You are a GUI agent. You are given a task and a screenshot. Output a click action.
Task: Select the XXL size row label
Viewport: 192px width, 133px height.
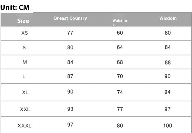click(25, 109)
